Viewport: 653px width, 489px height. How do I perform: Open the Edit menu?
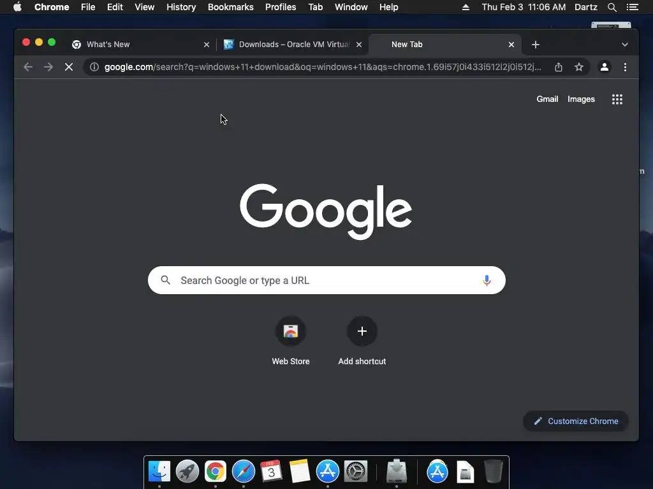tap(115, 7)
